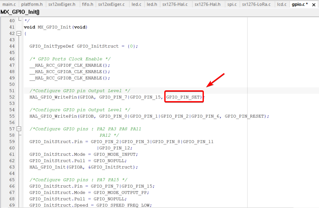Screen dimensions: 319x208
Task: Open the spi.c tab
Action: [232, 4]
